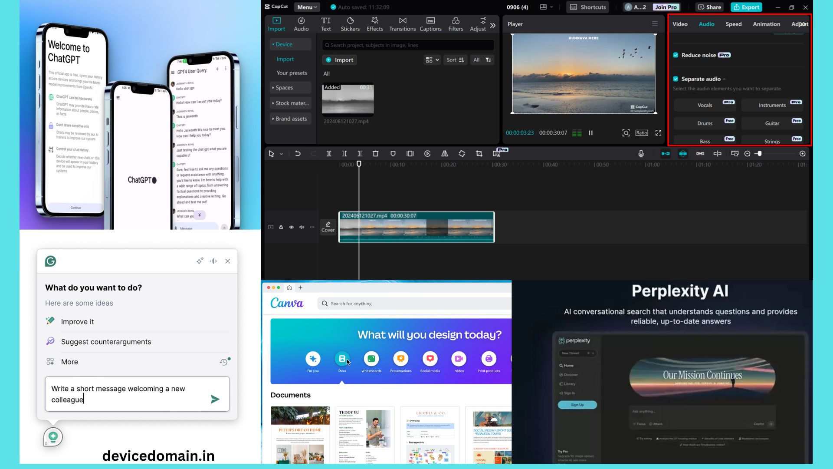
Task: Click the Crop icon in timeline toolbar
Action: coord(479,153)
